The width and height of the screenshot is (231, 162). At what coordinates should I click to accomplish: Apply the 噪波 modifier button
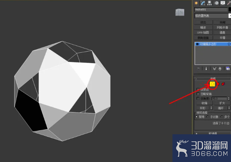(203, 27)
